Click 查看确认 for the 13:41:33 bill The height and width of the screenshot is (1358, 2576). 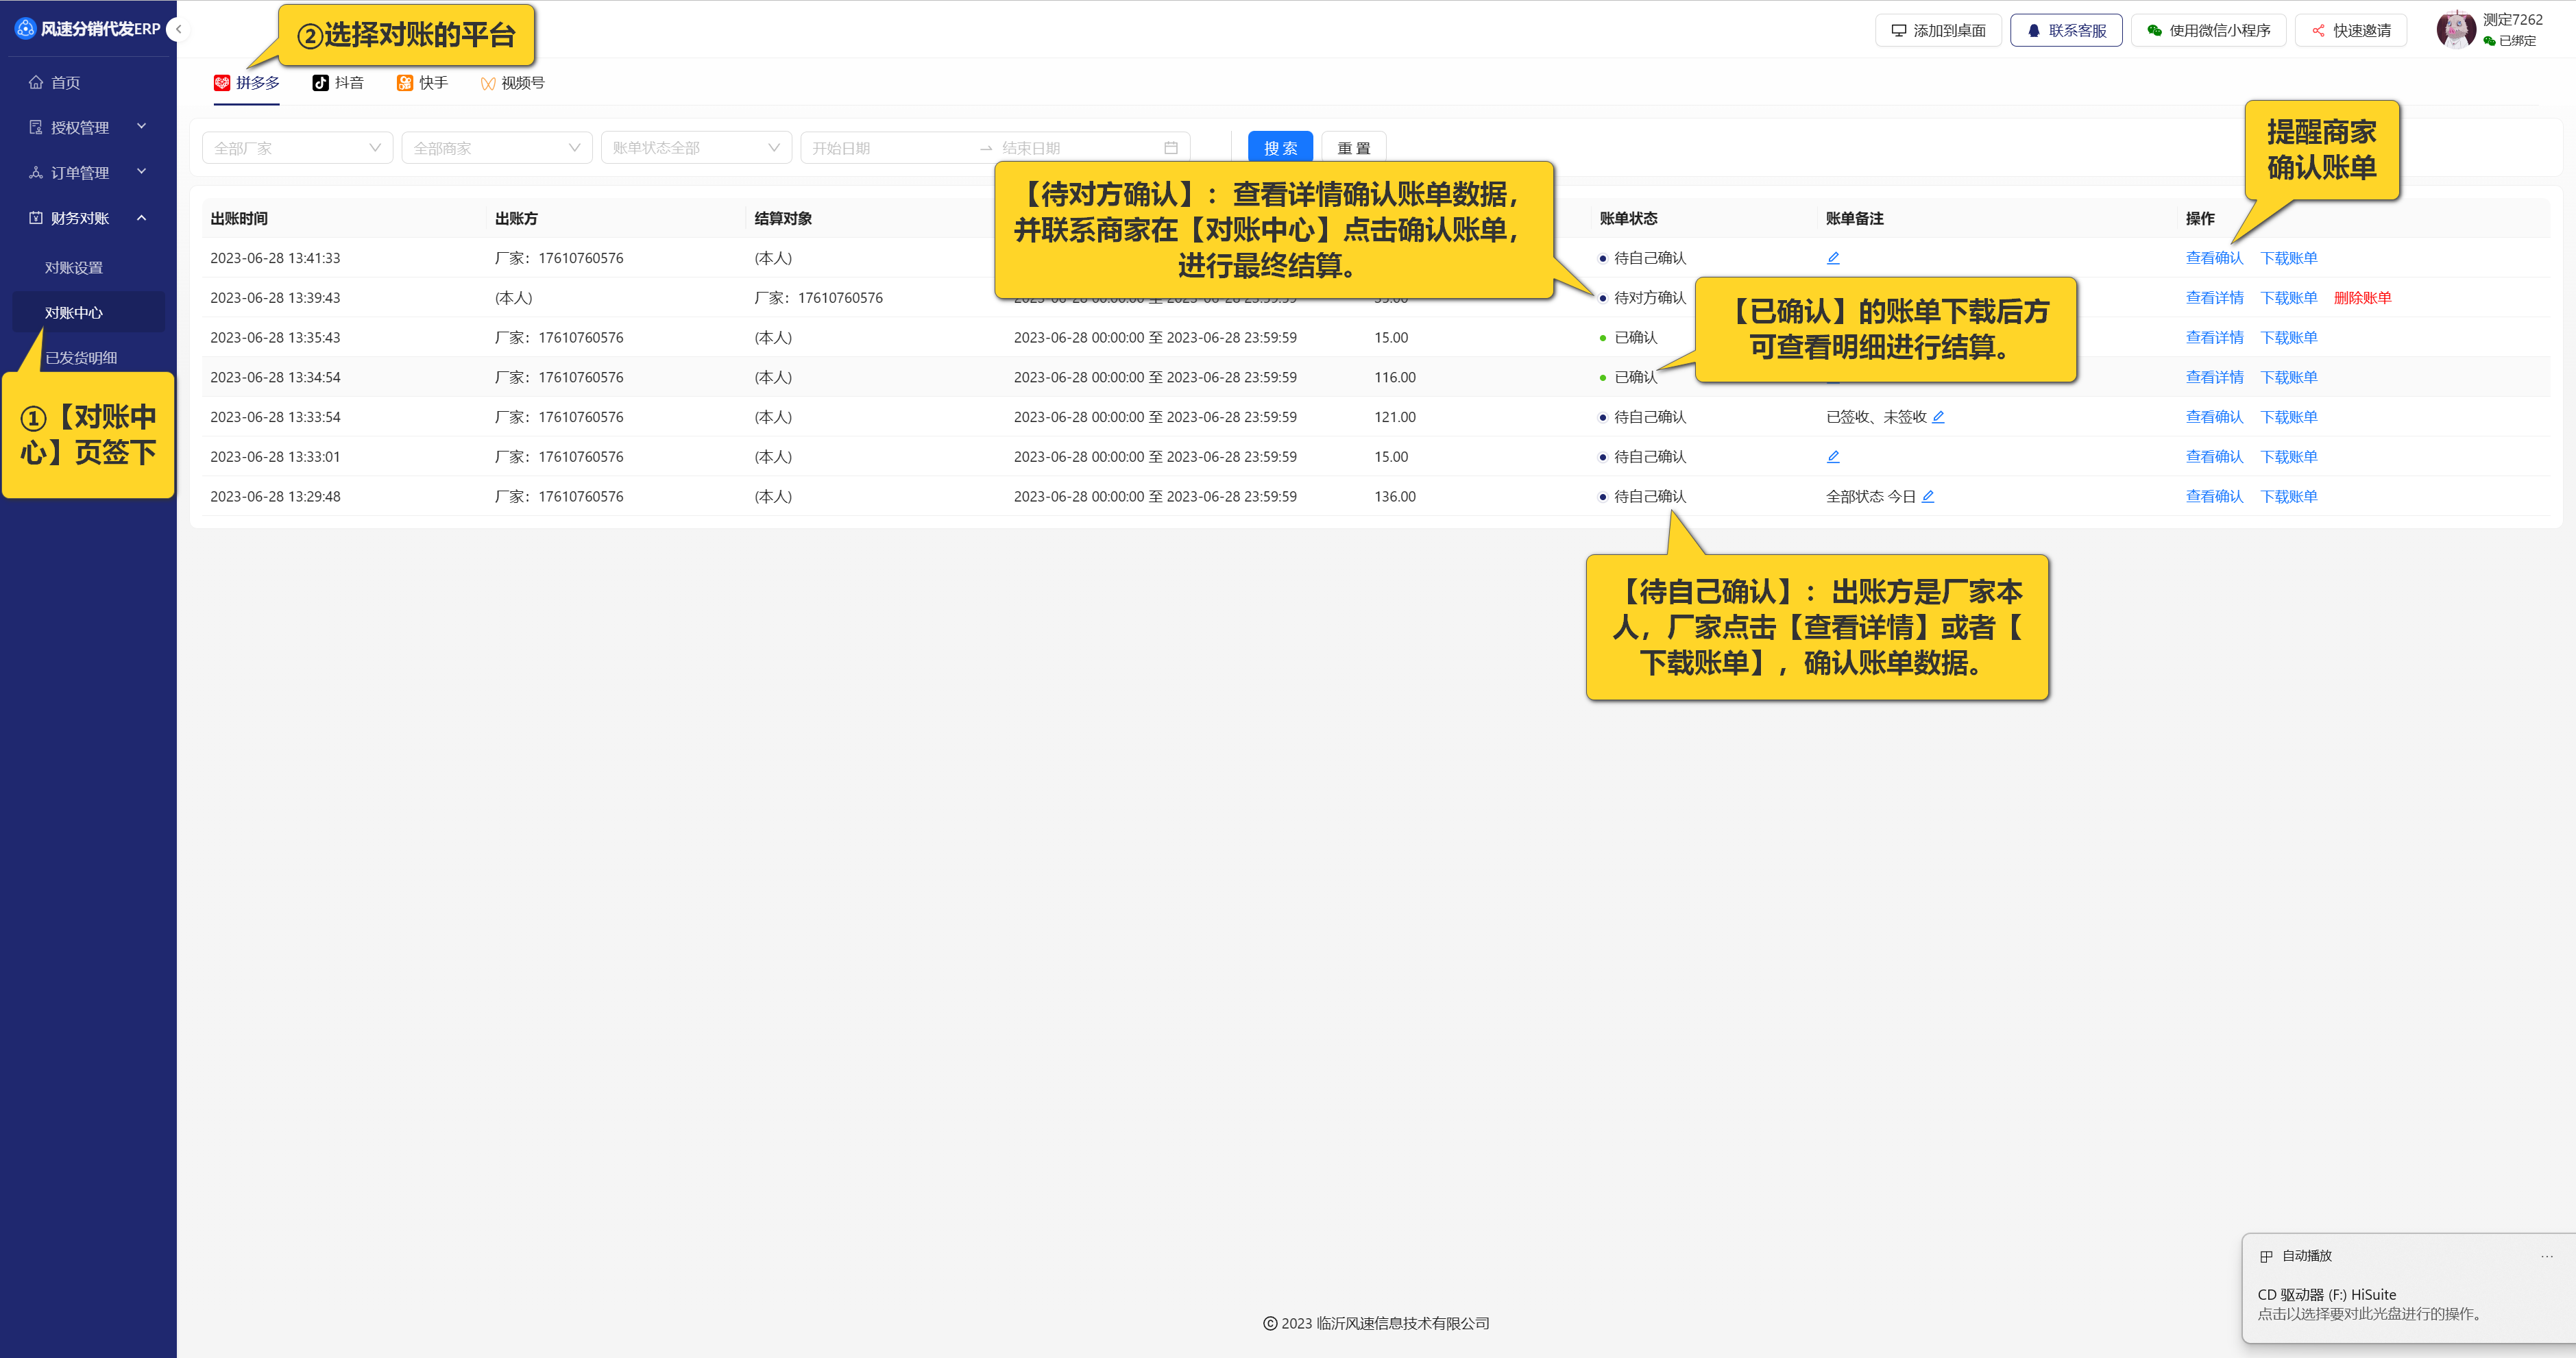click(2214, 258)
